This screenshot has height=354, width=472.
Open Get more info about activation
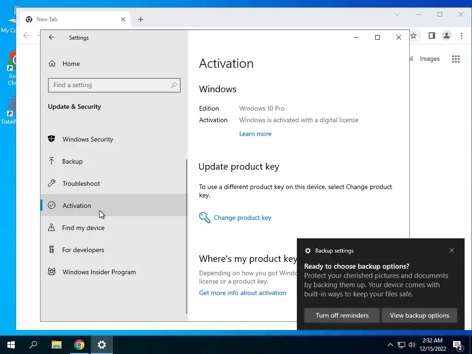pyautogui.click(x=242, y=293)
